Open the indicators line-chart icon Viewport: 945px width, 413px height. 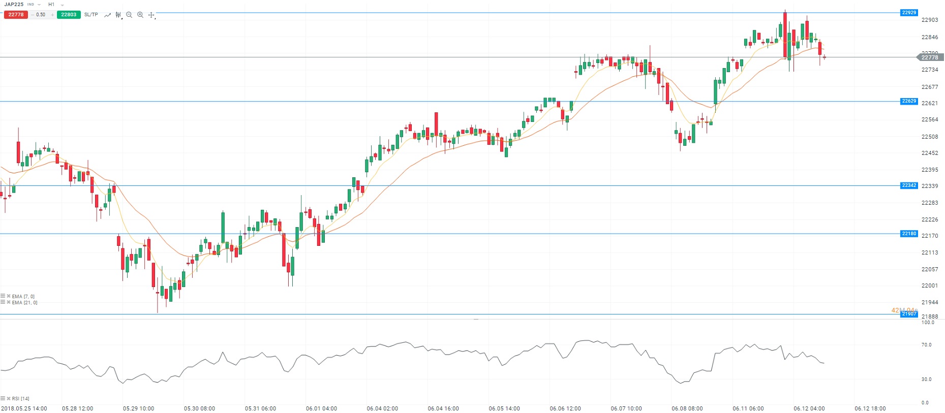click(107, 15)
